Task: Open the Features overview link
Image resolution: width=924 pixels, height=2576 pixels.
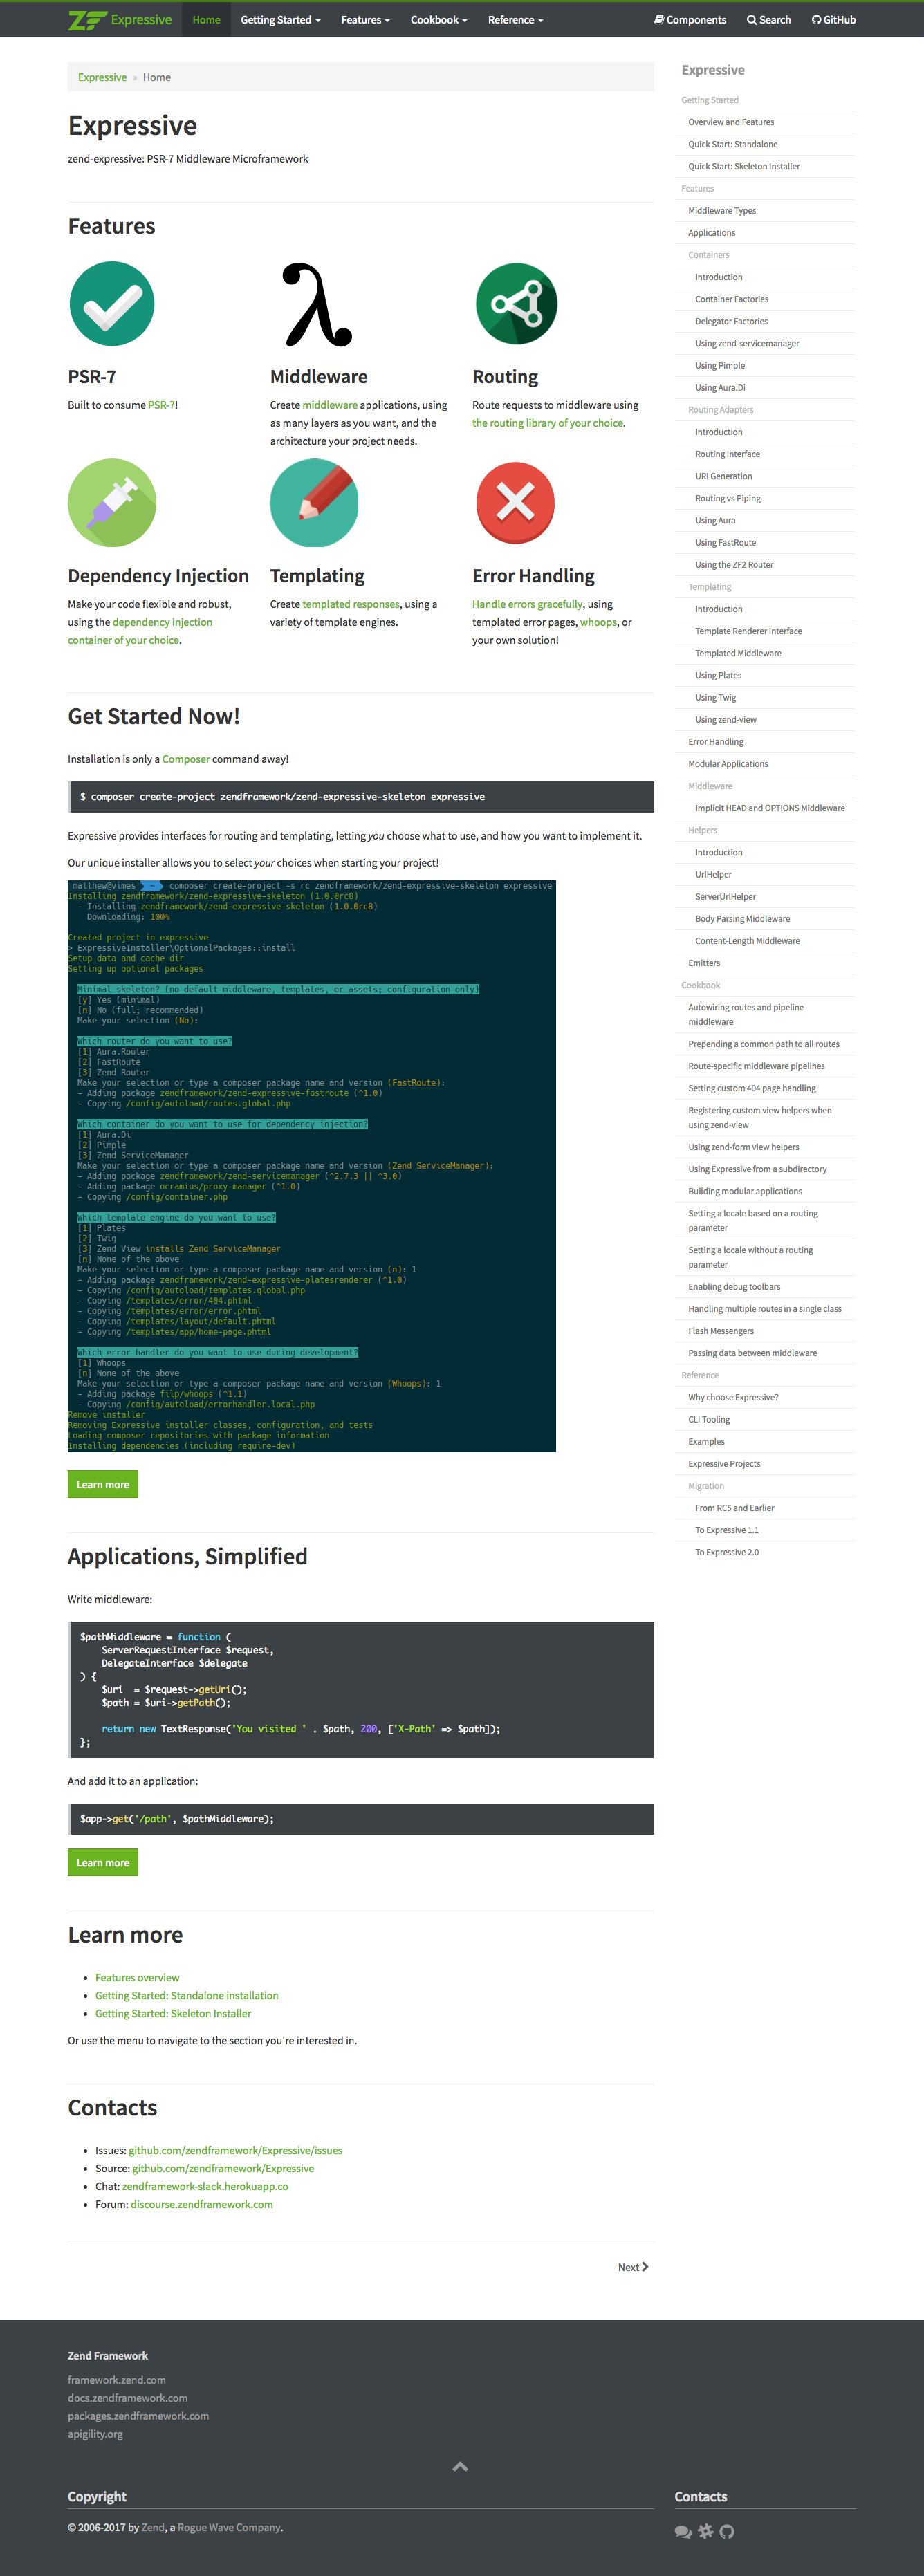Action: (137, 1977)
